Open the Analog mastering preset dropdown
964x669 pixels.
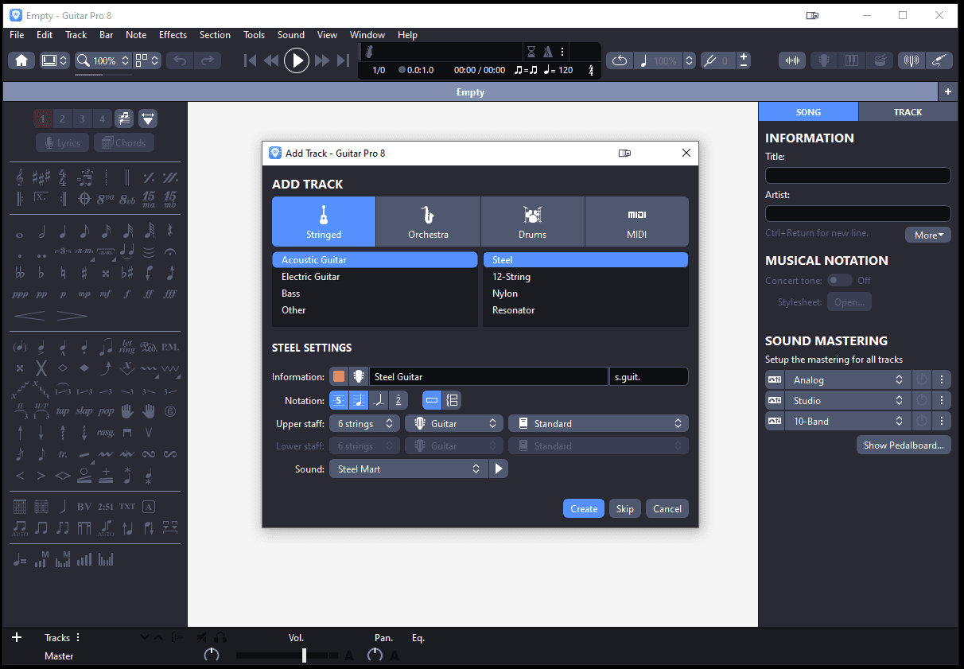[x=847, y=380]
